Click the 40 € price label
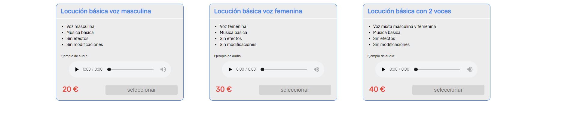This screenshot has height=113, width=571. (377, 89)
